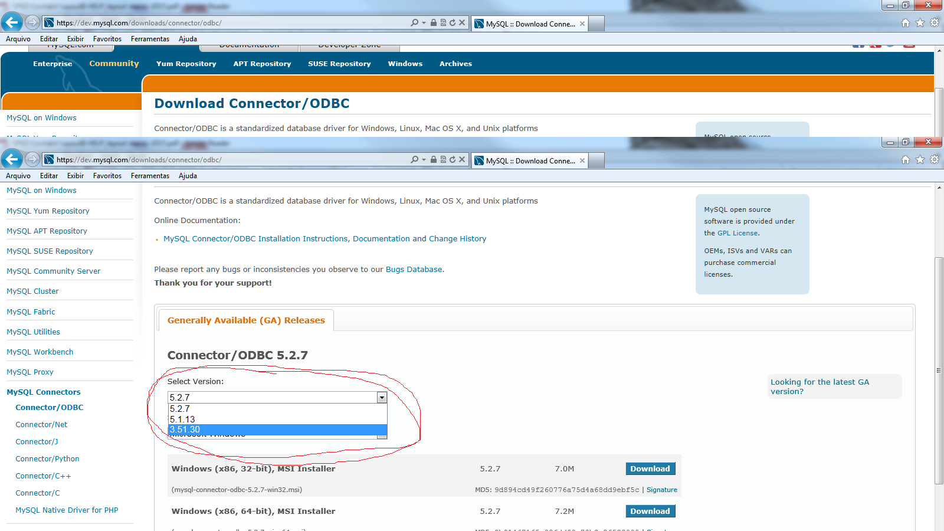Open the Favoritos menu in the upper window
Image resolution: width=944 pixels, height=531 pixels.
point(107,39)
